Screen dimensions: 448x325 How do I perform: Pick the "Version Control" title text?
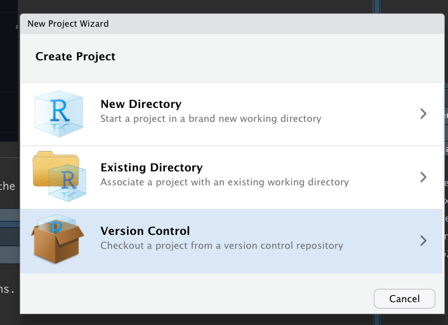[x=145, y=231]
